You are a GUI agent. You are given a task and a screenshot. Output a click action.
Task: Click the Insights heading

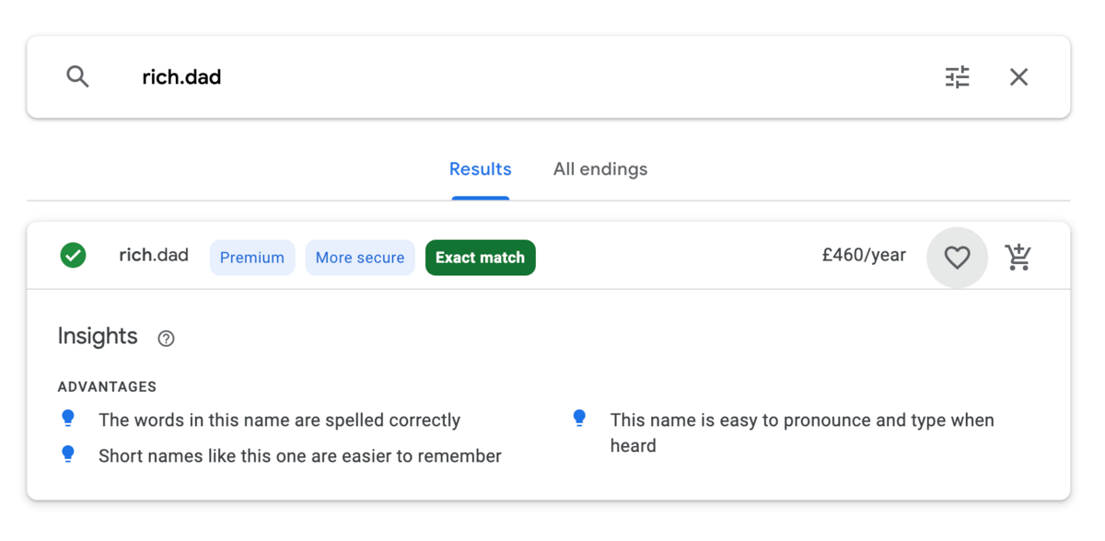tap(98, 337)
